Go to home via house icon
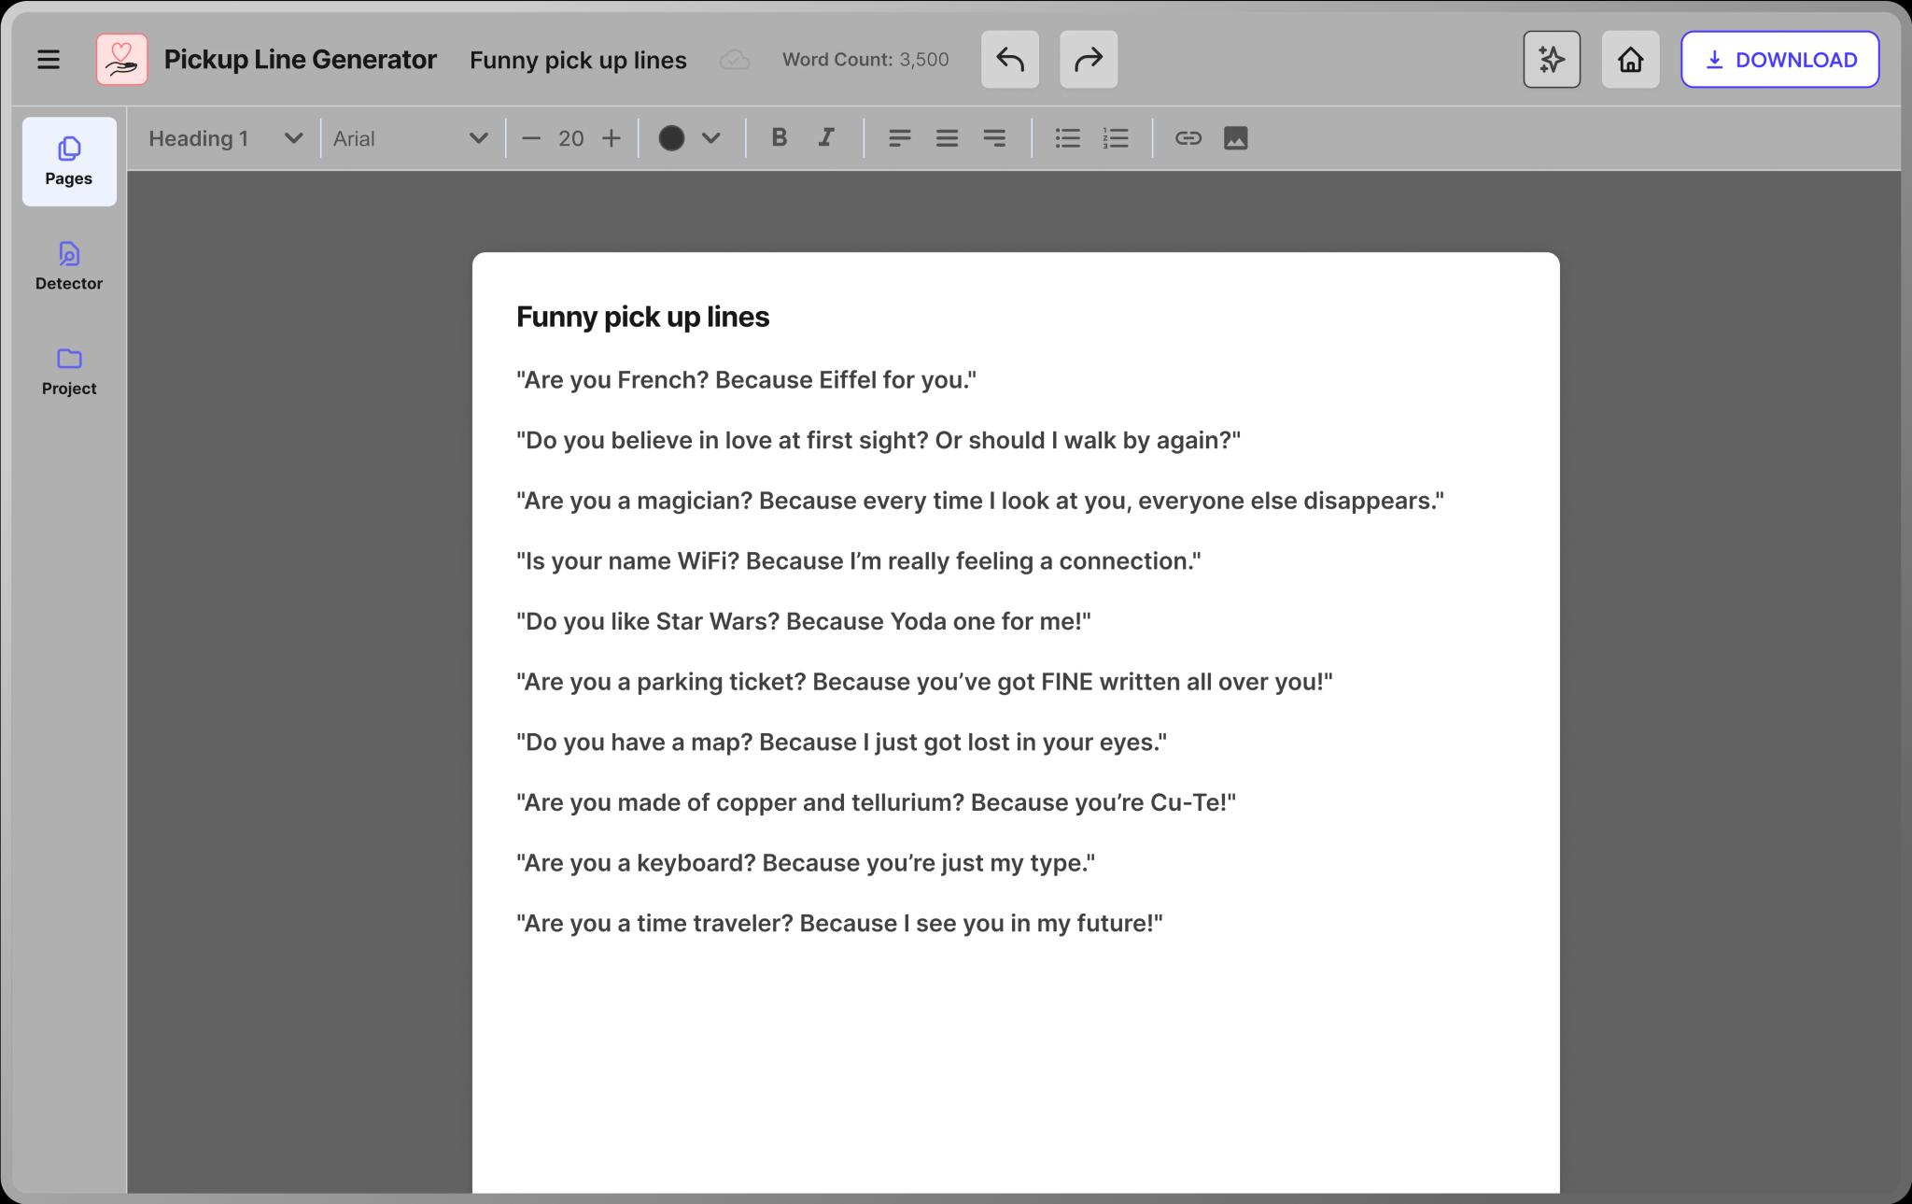 1630,60
